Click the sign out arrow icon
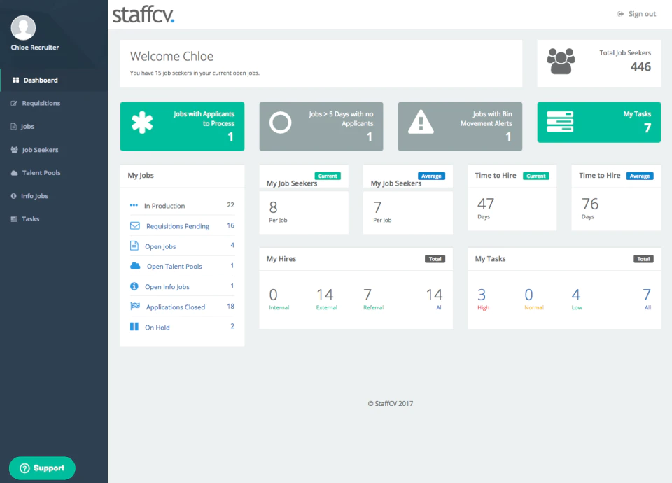 tap(620, 14)
